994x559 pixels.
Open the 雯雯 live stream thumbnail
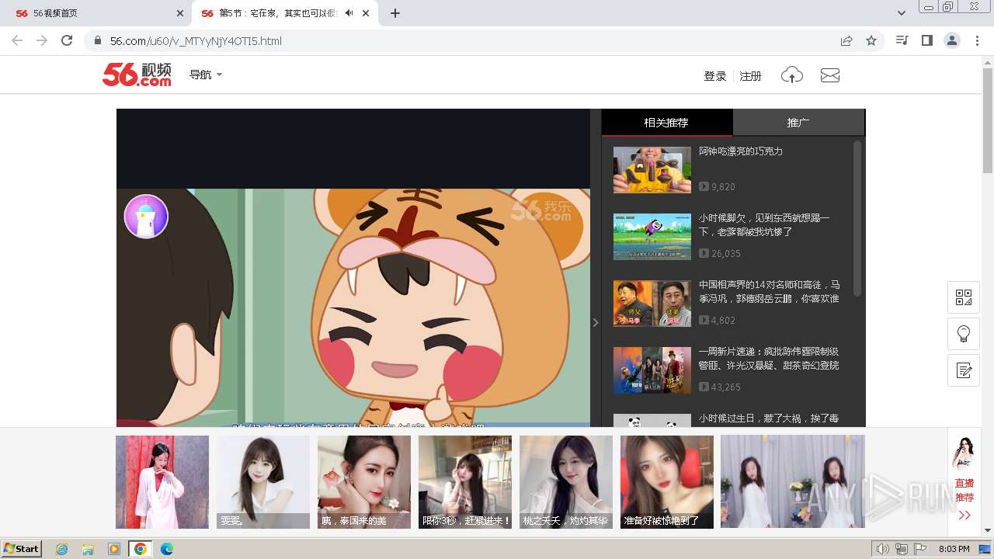pyautogui.click(x=263, y=482)
